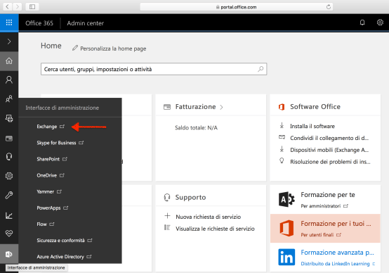Click Admin center header title
Image resolution: width=389 pixels, height=273 pixels.
point(86,23)
